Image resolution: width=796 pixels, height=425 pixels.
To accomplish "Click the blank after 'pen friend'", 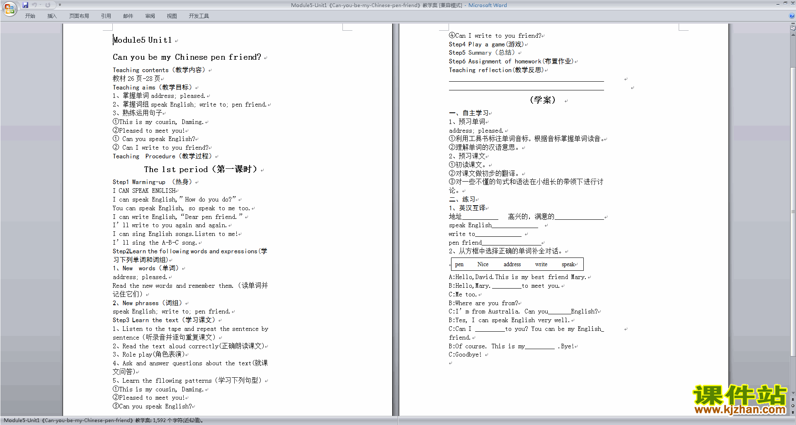I will pyautogui.click(x=511, y=243).
